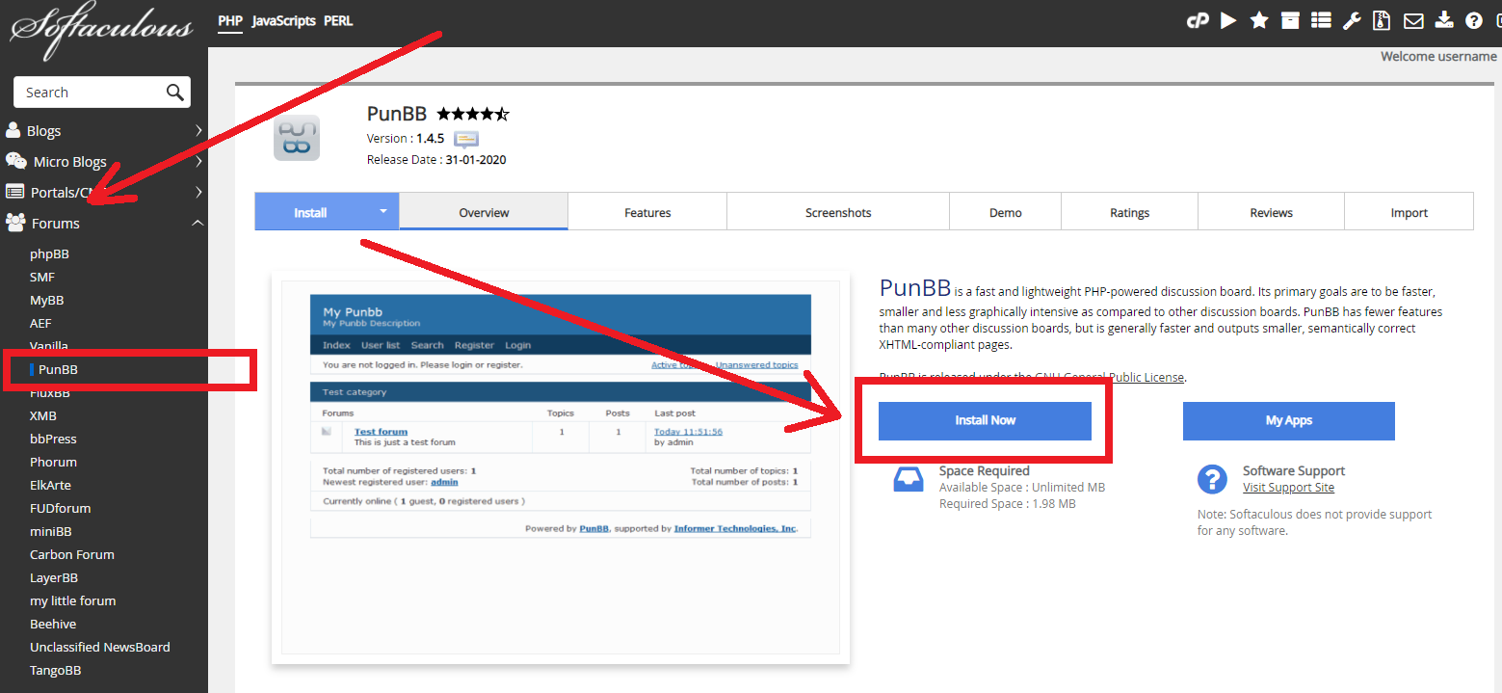Open the archive box installations icon

pos(1290,20)
